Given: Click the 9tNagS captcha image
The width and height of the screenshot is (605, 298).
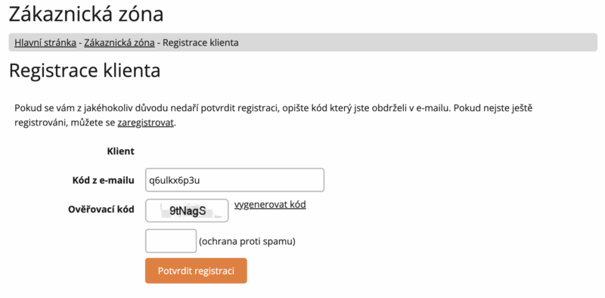Looking at the screenshot, I should (187, 210).
